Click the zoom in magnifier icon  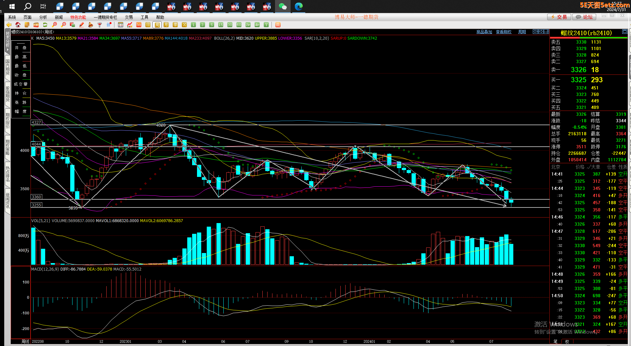click(54, 25)
